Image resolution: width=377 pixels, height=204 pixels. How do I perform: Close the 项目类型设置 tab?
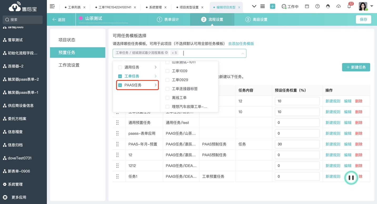pos(202,7)
